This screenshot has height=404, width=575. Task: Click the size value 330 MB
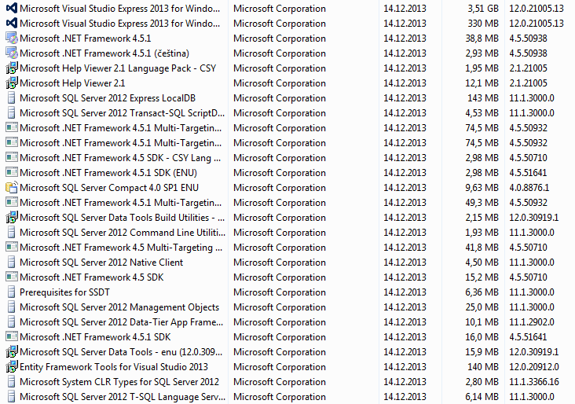(x=483, y=24)
